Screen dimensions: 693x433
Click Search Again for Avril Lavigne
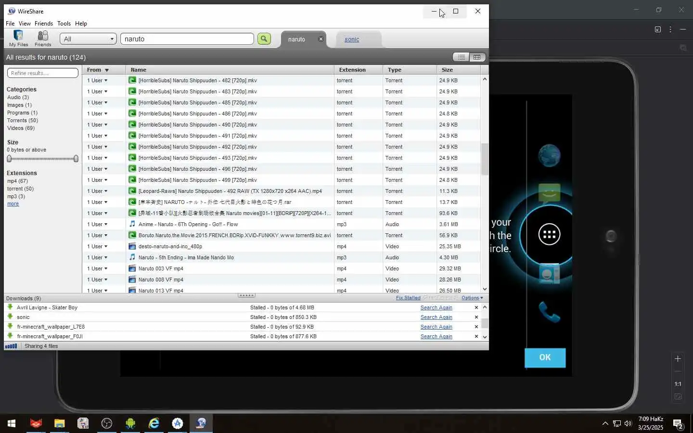coord(436,307)
